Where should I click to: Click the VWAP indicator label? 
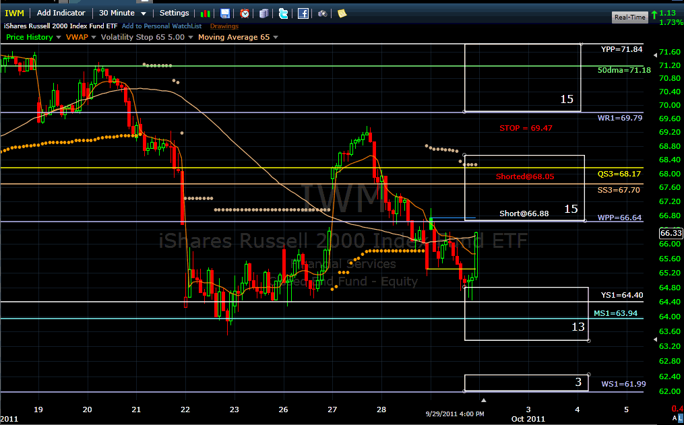tap(77, 38)
